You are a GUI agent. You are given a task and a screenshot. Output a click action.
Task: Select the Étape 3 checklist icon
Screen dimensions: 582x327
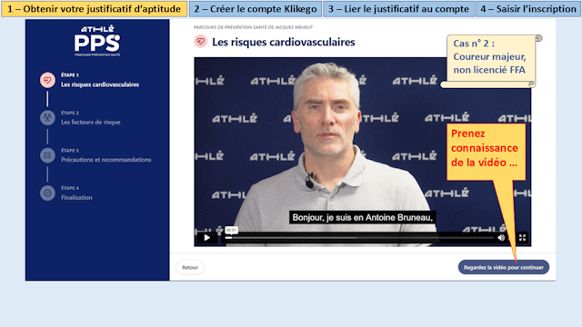47,155
